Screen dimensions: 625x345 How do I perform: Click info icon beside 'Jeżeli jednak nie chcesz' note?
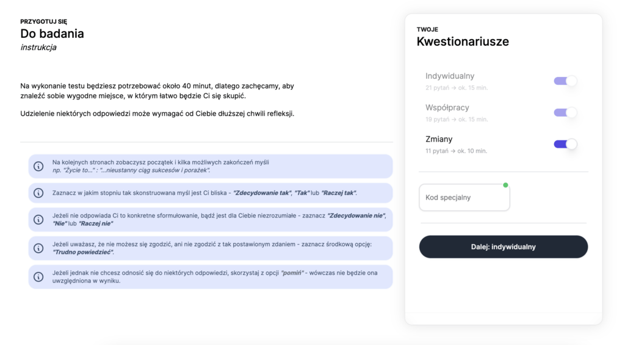pyautogui.click(x=38, y=277)
